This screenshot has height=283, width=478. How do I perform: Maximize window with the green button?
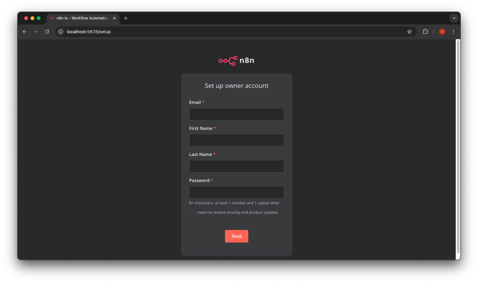pyautogui.click(x=39, y=18)
